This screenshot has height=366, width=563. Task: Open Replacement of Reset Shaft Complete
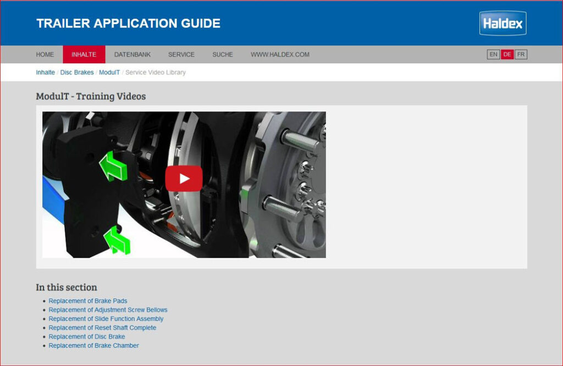(x=102, y=328)
